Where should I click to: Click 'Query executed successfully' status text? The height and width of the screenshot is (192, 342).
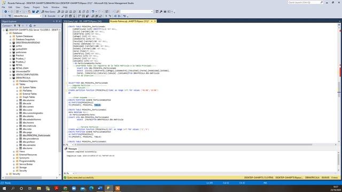tap(80, 178)
